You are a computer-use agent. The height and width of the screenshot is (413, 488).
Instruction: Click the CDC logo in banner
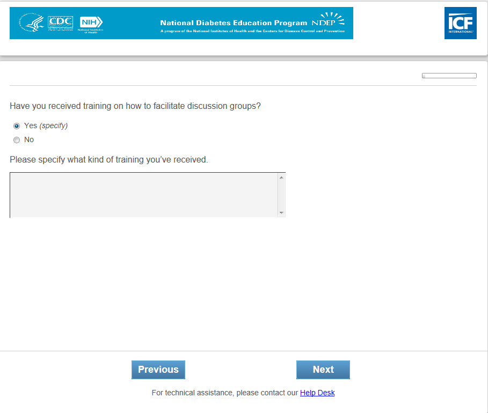click(60, 23)
